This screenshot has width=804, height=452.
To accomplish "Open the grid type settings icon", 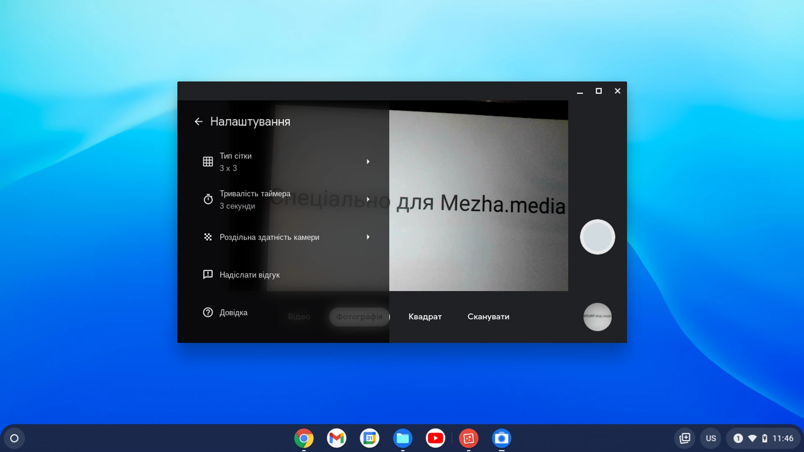I will pos(208,161).
